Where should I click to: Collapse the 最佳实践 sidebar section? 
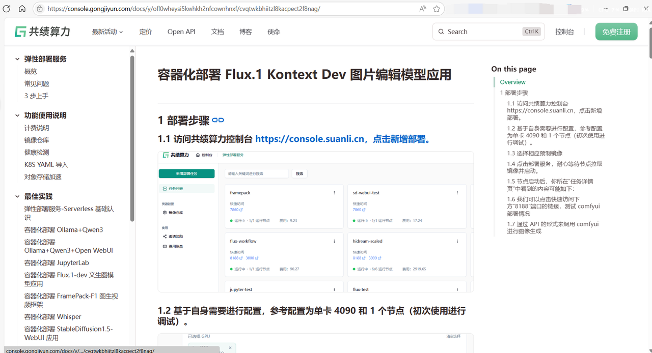[17, 196]
